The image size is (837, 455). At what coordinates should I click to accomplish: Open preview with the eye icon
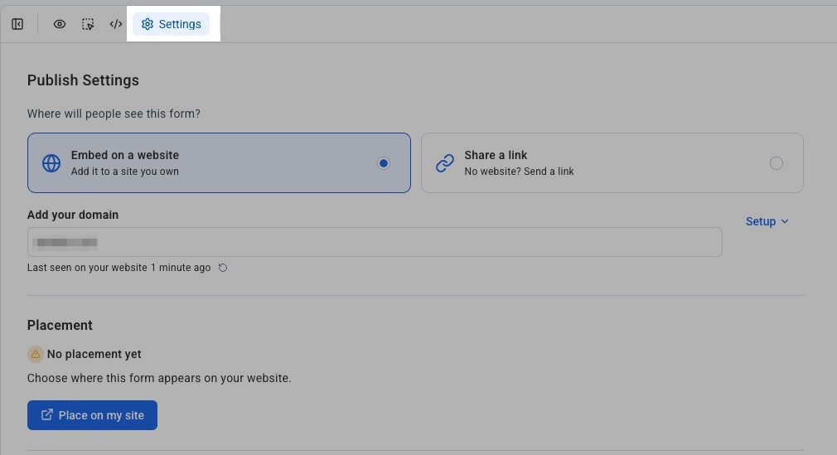[x=59, y=24]
